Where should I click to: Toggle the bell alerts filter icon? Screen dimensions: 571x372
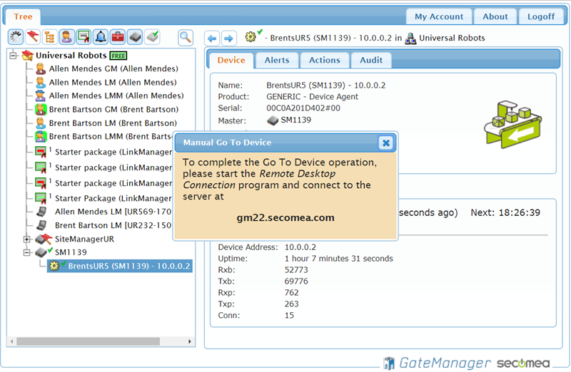click(101, 37)
